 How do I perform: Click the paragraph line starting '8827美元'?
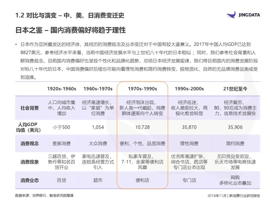tap(138, 53)
